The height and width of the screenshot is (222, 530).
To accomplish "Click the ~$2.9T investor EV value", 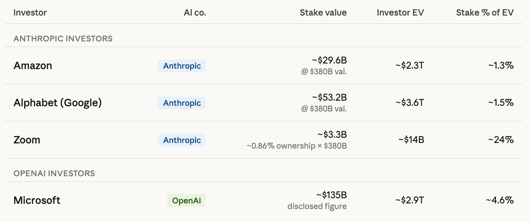I will pyautogui.click(x=410, y=200).
